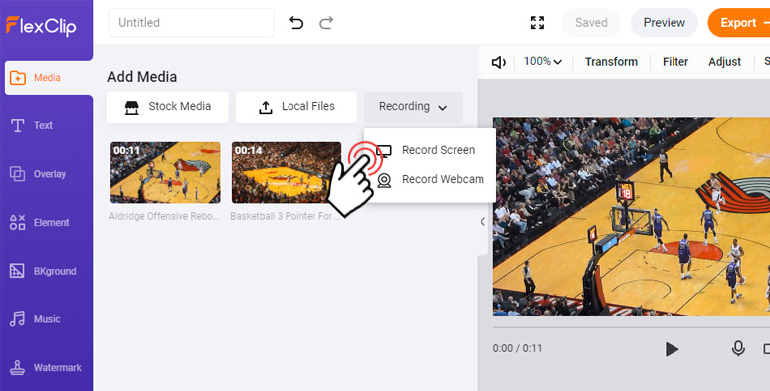Click the Stock Media button
Viewport: 770px width, 391px height.
[x=168, y=107]
